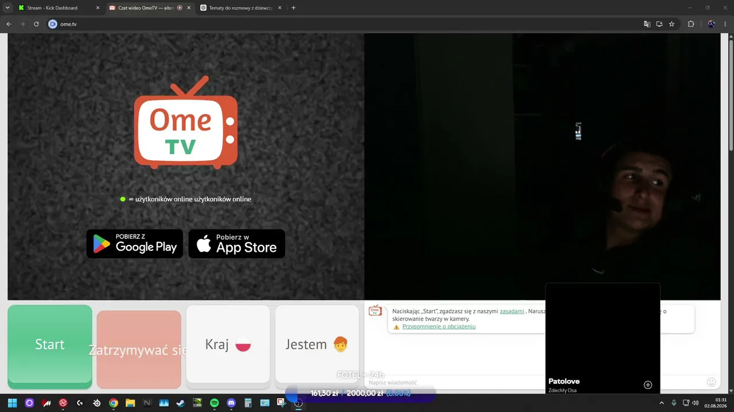Open File Explorer from the taskbar
Viewport: 734px width, 412px height.
click(130, 403)
